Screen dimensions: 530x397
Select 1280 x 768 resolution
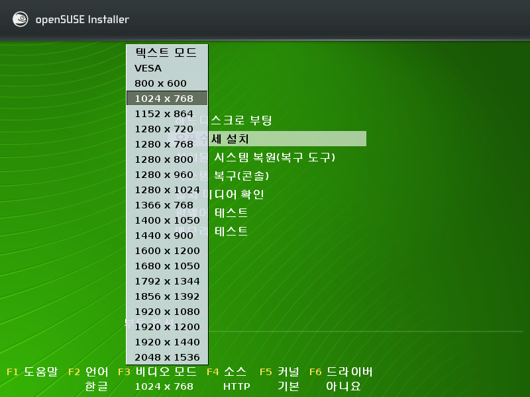coord(167,144)
